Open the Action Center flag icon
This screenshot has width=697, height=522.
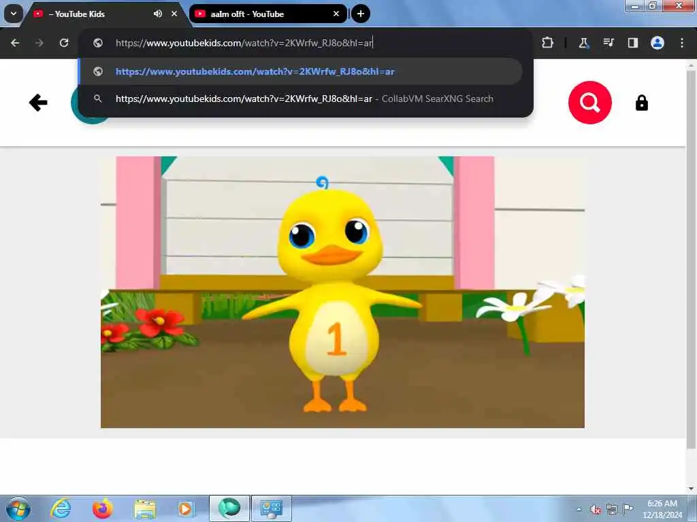[628, 509]
